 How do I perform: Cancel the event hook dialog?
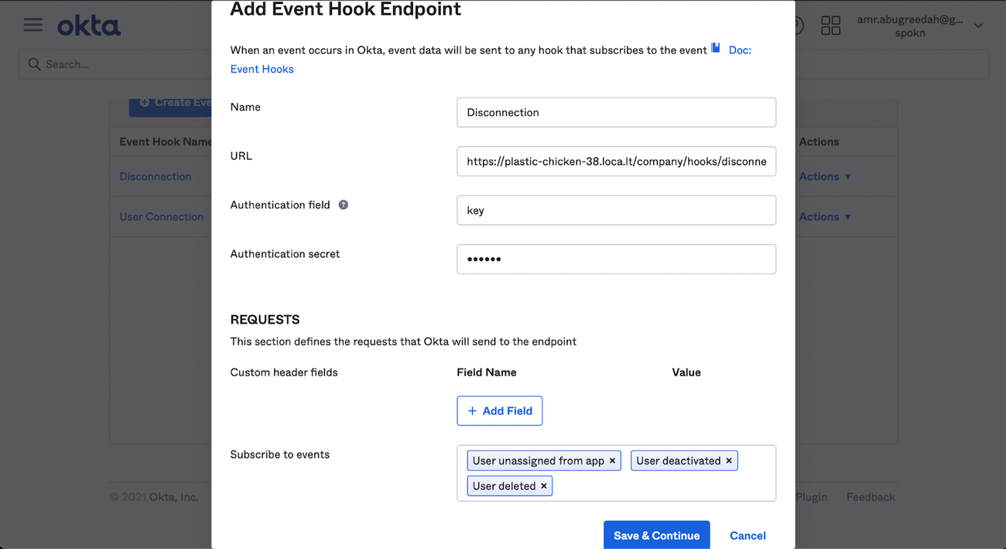click(x=748, y=535)
